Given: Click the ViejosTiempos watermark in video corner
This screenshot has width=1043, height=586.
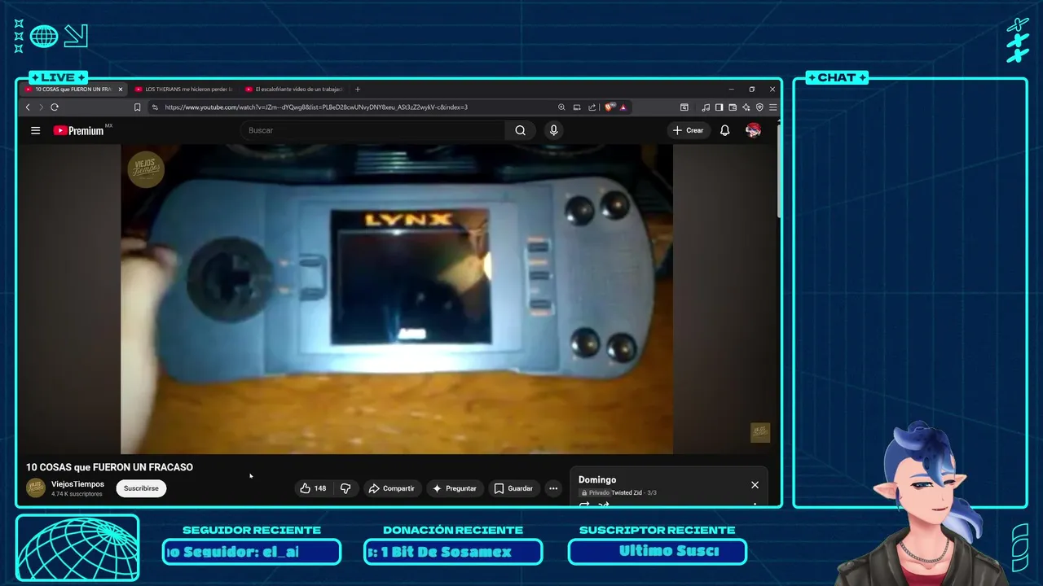Looking at the screenshot, I should coord(759,432).
